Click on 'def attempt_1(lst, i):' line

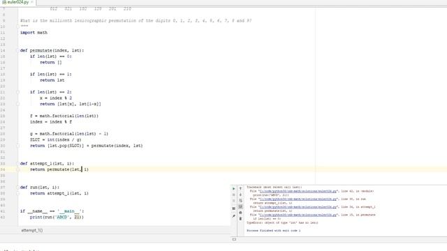[x=47, y=163]
